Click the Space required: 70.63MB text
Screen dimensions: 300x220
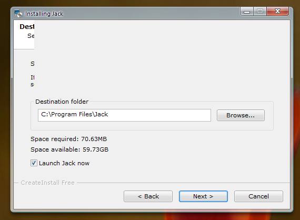[69, 139]
